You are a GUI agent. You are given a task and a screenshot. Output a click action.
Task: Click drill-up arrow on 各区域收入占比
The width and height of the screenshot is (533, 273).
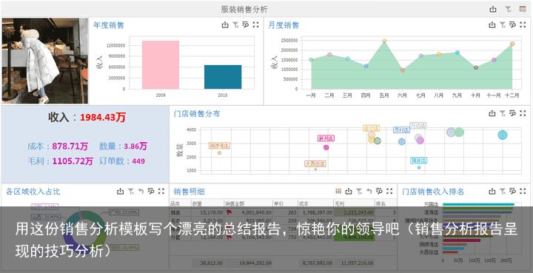[x=141, y=192]
